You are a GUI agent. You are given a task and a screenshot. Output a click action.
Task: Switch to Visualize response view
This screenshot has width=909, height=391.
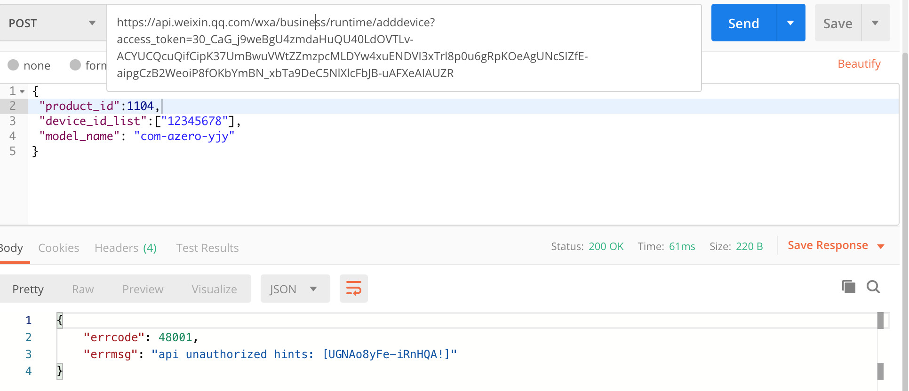click(x=214, y=289)
